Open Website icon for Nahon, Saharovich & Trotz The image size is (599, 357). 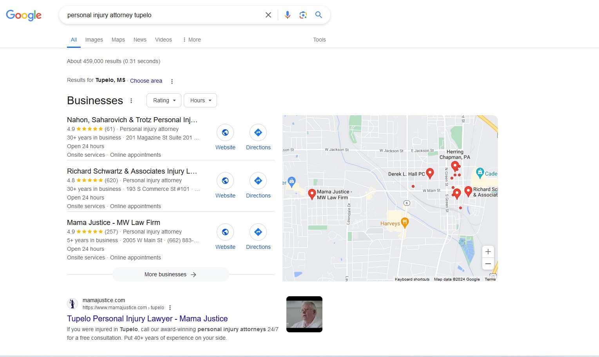(225, 132)
